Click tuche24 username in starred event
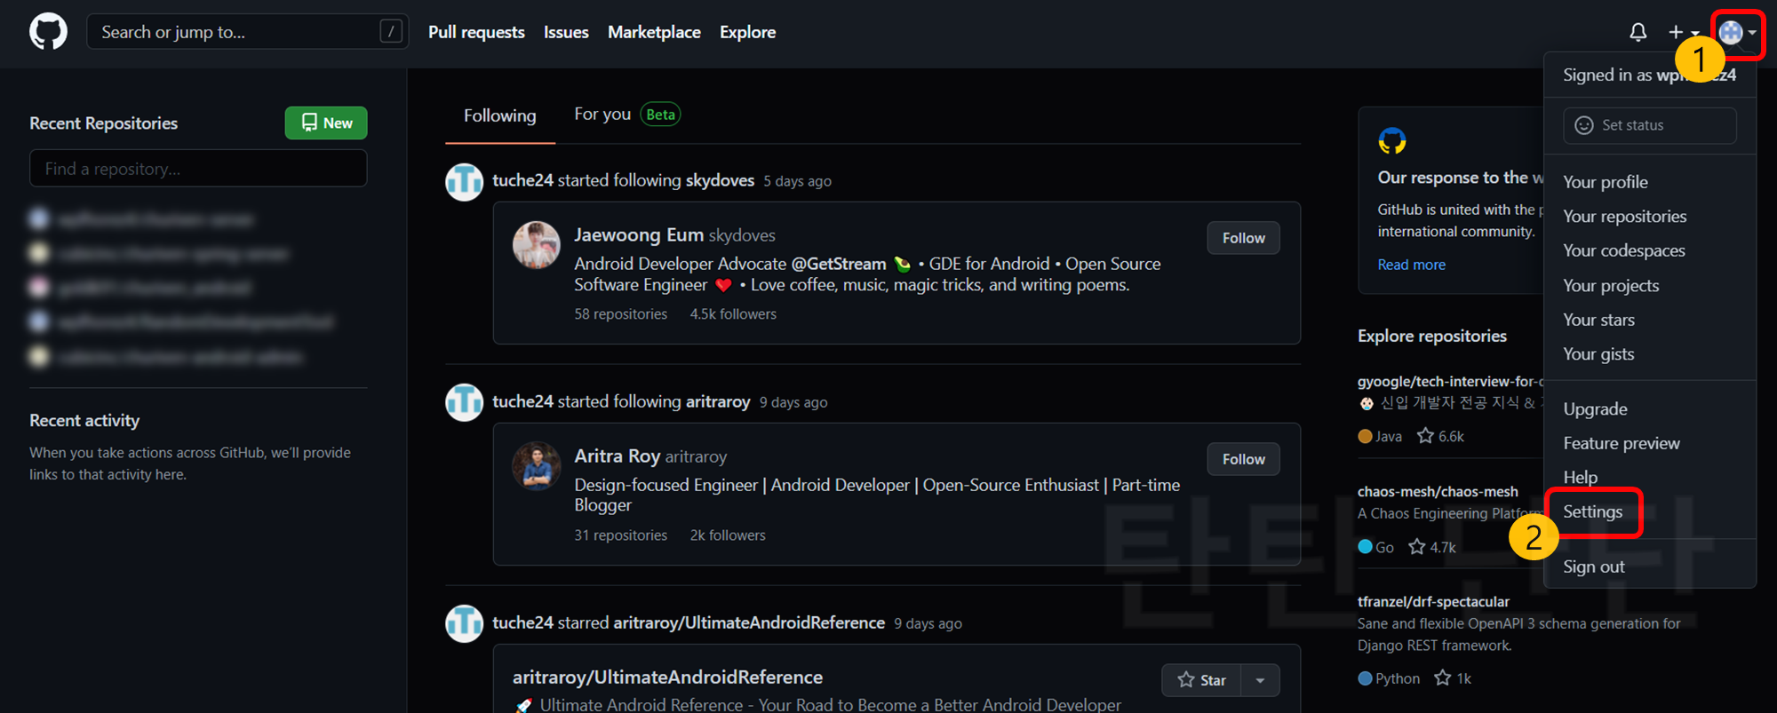This screenshot has width=1777, height=713. pyautogui.click(x=522, y=623)
